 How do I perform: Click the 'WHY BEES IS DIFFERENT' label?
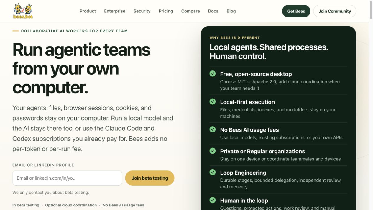click(235, 38)
